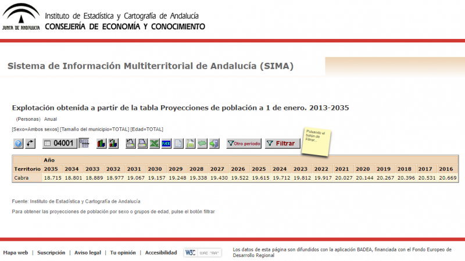Click the plain text document export icon

click(178, 143)
